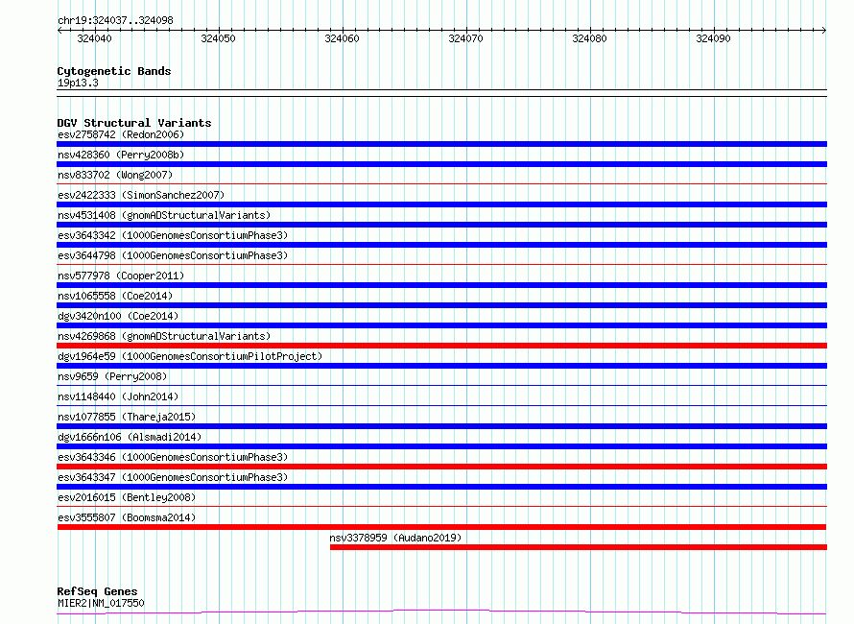This screenshot has height=624, width=854.
Task: Click the thin red line under nsv833702
Action: (441, 184)
